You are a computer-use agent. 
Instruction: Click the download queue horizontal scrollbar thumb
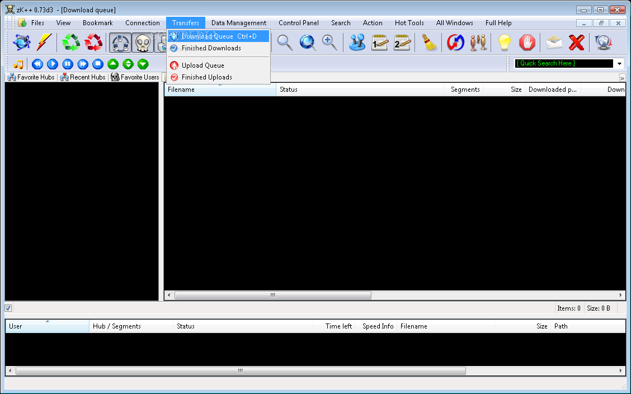pyautogui.click(x=273, y=295)
